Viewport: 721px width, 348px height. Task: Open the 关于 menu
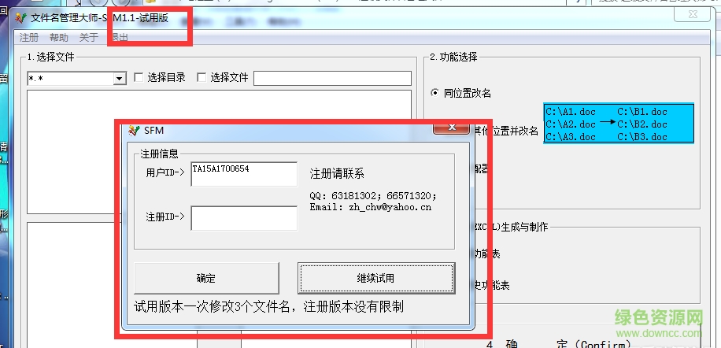click(89, 37)
